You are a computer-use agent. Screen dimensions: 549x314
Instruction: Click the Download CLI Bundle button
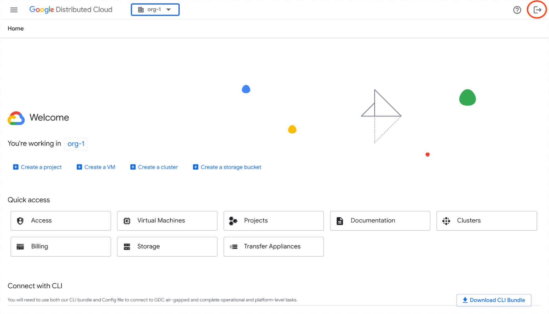[x=494, y=300]
